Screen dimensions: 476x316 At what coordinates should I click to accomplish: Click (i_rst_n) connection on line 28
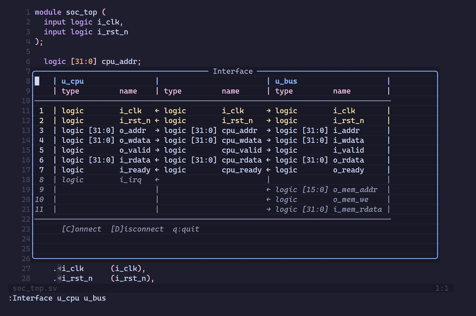(x=130, y=278)
